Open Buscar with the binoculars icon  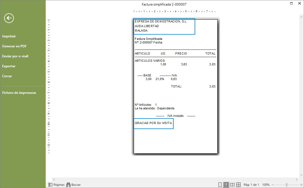[73, 185]
